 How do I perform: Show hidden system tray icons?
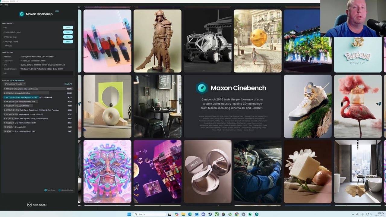(x=353, y=214)
